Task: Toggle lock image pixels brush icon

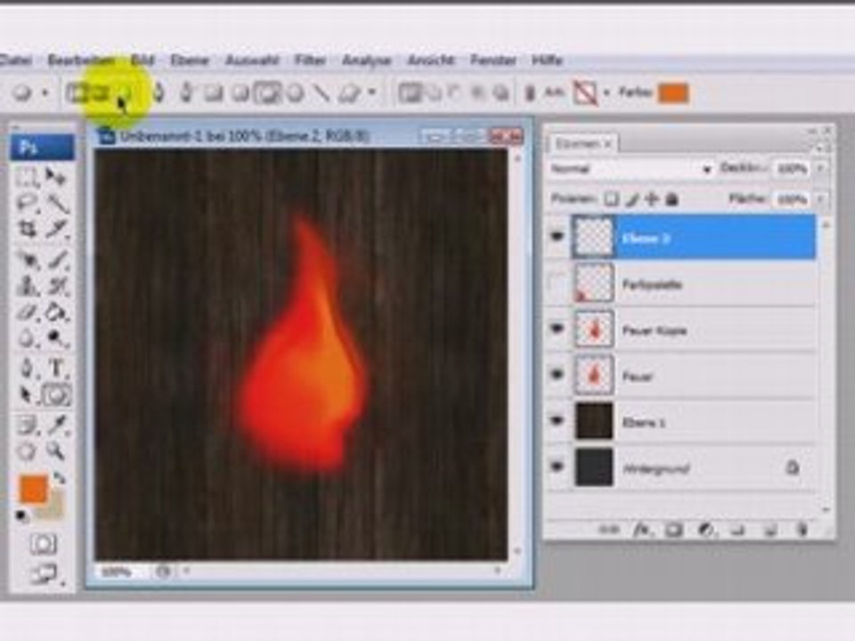Action: tap(632, 199)
